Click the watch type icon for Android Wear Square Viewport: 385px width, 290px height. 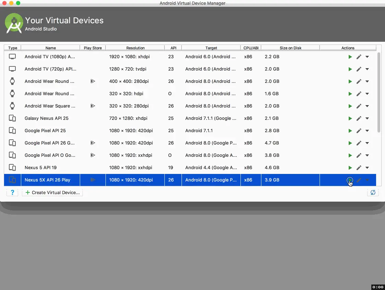tap(12, 106)
